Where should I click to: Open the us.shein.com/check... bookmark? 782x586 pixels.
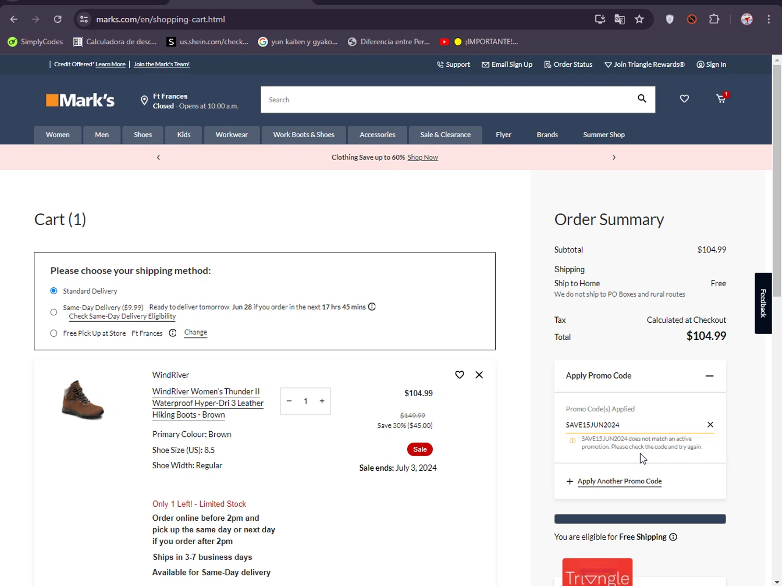[x=207, y=42]
